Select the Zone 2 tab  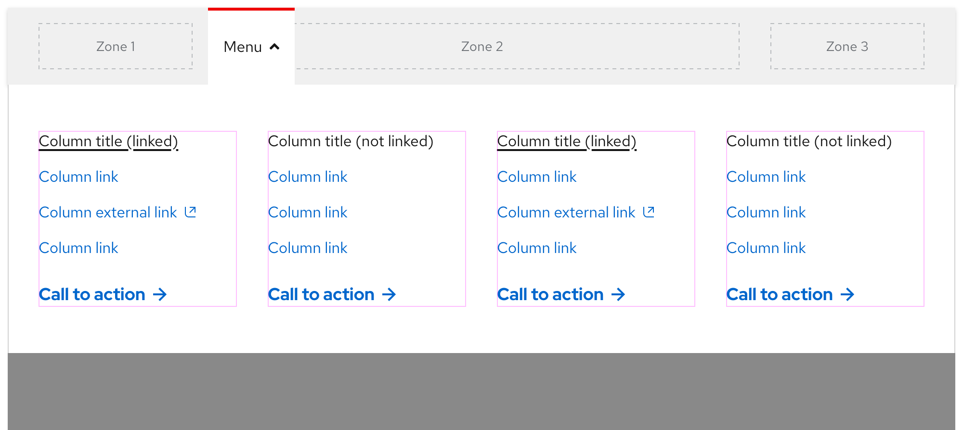coord(481,46)
